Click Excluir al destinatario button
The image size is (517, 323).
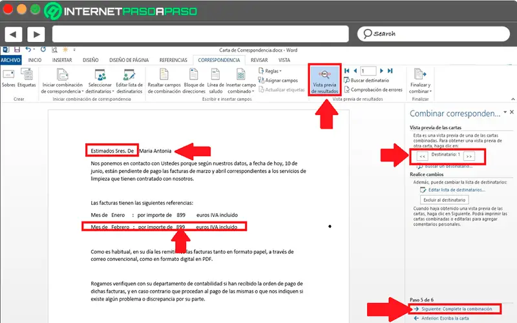[444, 200]
